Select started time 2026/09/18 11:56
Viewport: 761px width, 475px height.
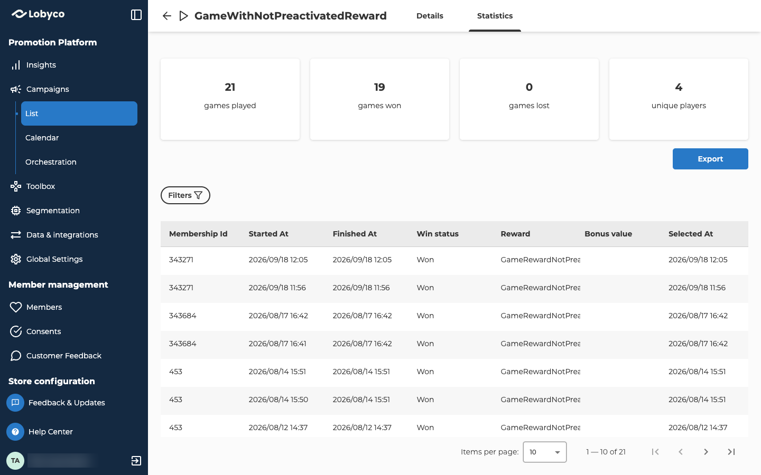coord(277,288)
